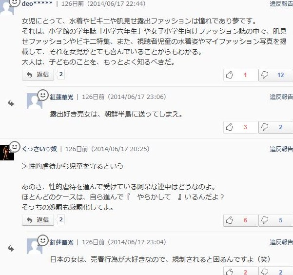Report くっさい♡奴 comment via 違反報告
Viewport: 293px width, 275px height.
pyautogui.click(x=281, y=149)
